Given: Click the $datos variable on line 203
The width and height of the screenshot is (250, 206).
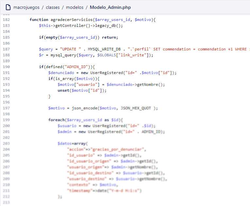Looking at the screenshot, I should click(65, 143).
